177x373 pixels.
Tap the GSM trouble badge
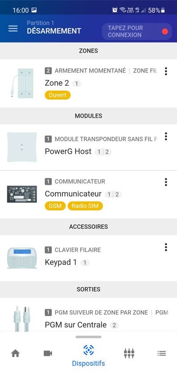55,206
